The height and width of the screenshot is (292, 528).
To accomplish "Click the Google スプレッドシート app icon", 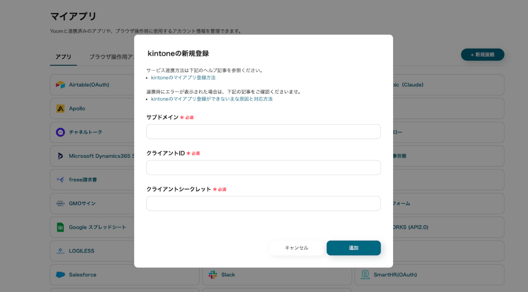I will [60, 227].
